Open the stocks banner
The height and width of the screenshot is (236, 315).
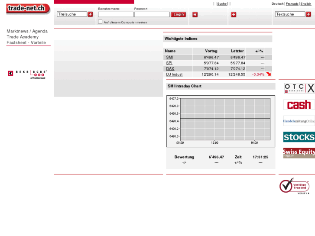(299, 137)
